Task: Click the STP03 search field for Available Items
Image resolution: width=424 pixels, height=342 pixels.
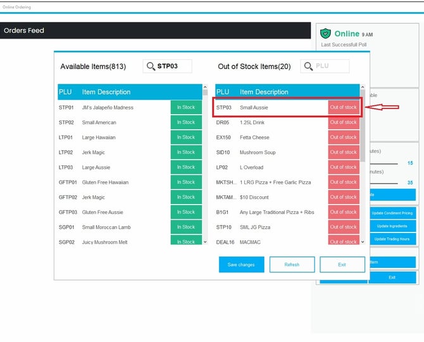Action: 167,66
